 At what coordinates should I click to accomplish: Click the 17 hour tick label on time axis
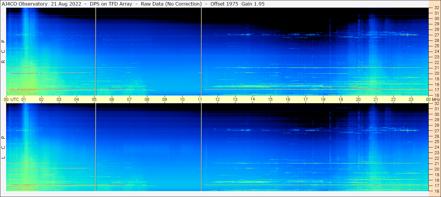pyautogui.click(x=305, y=99)
